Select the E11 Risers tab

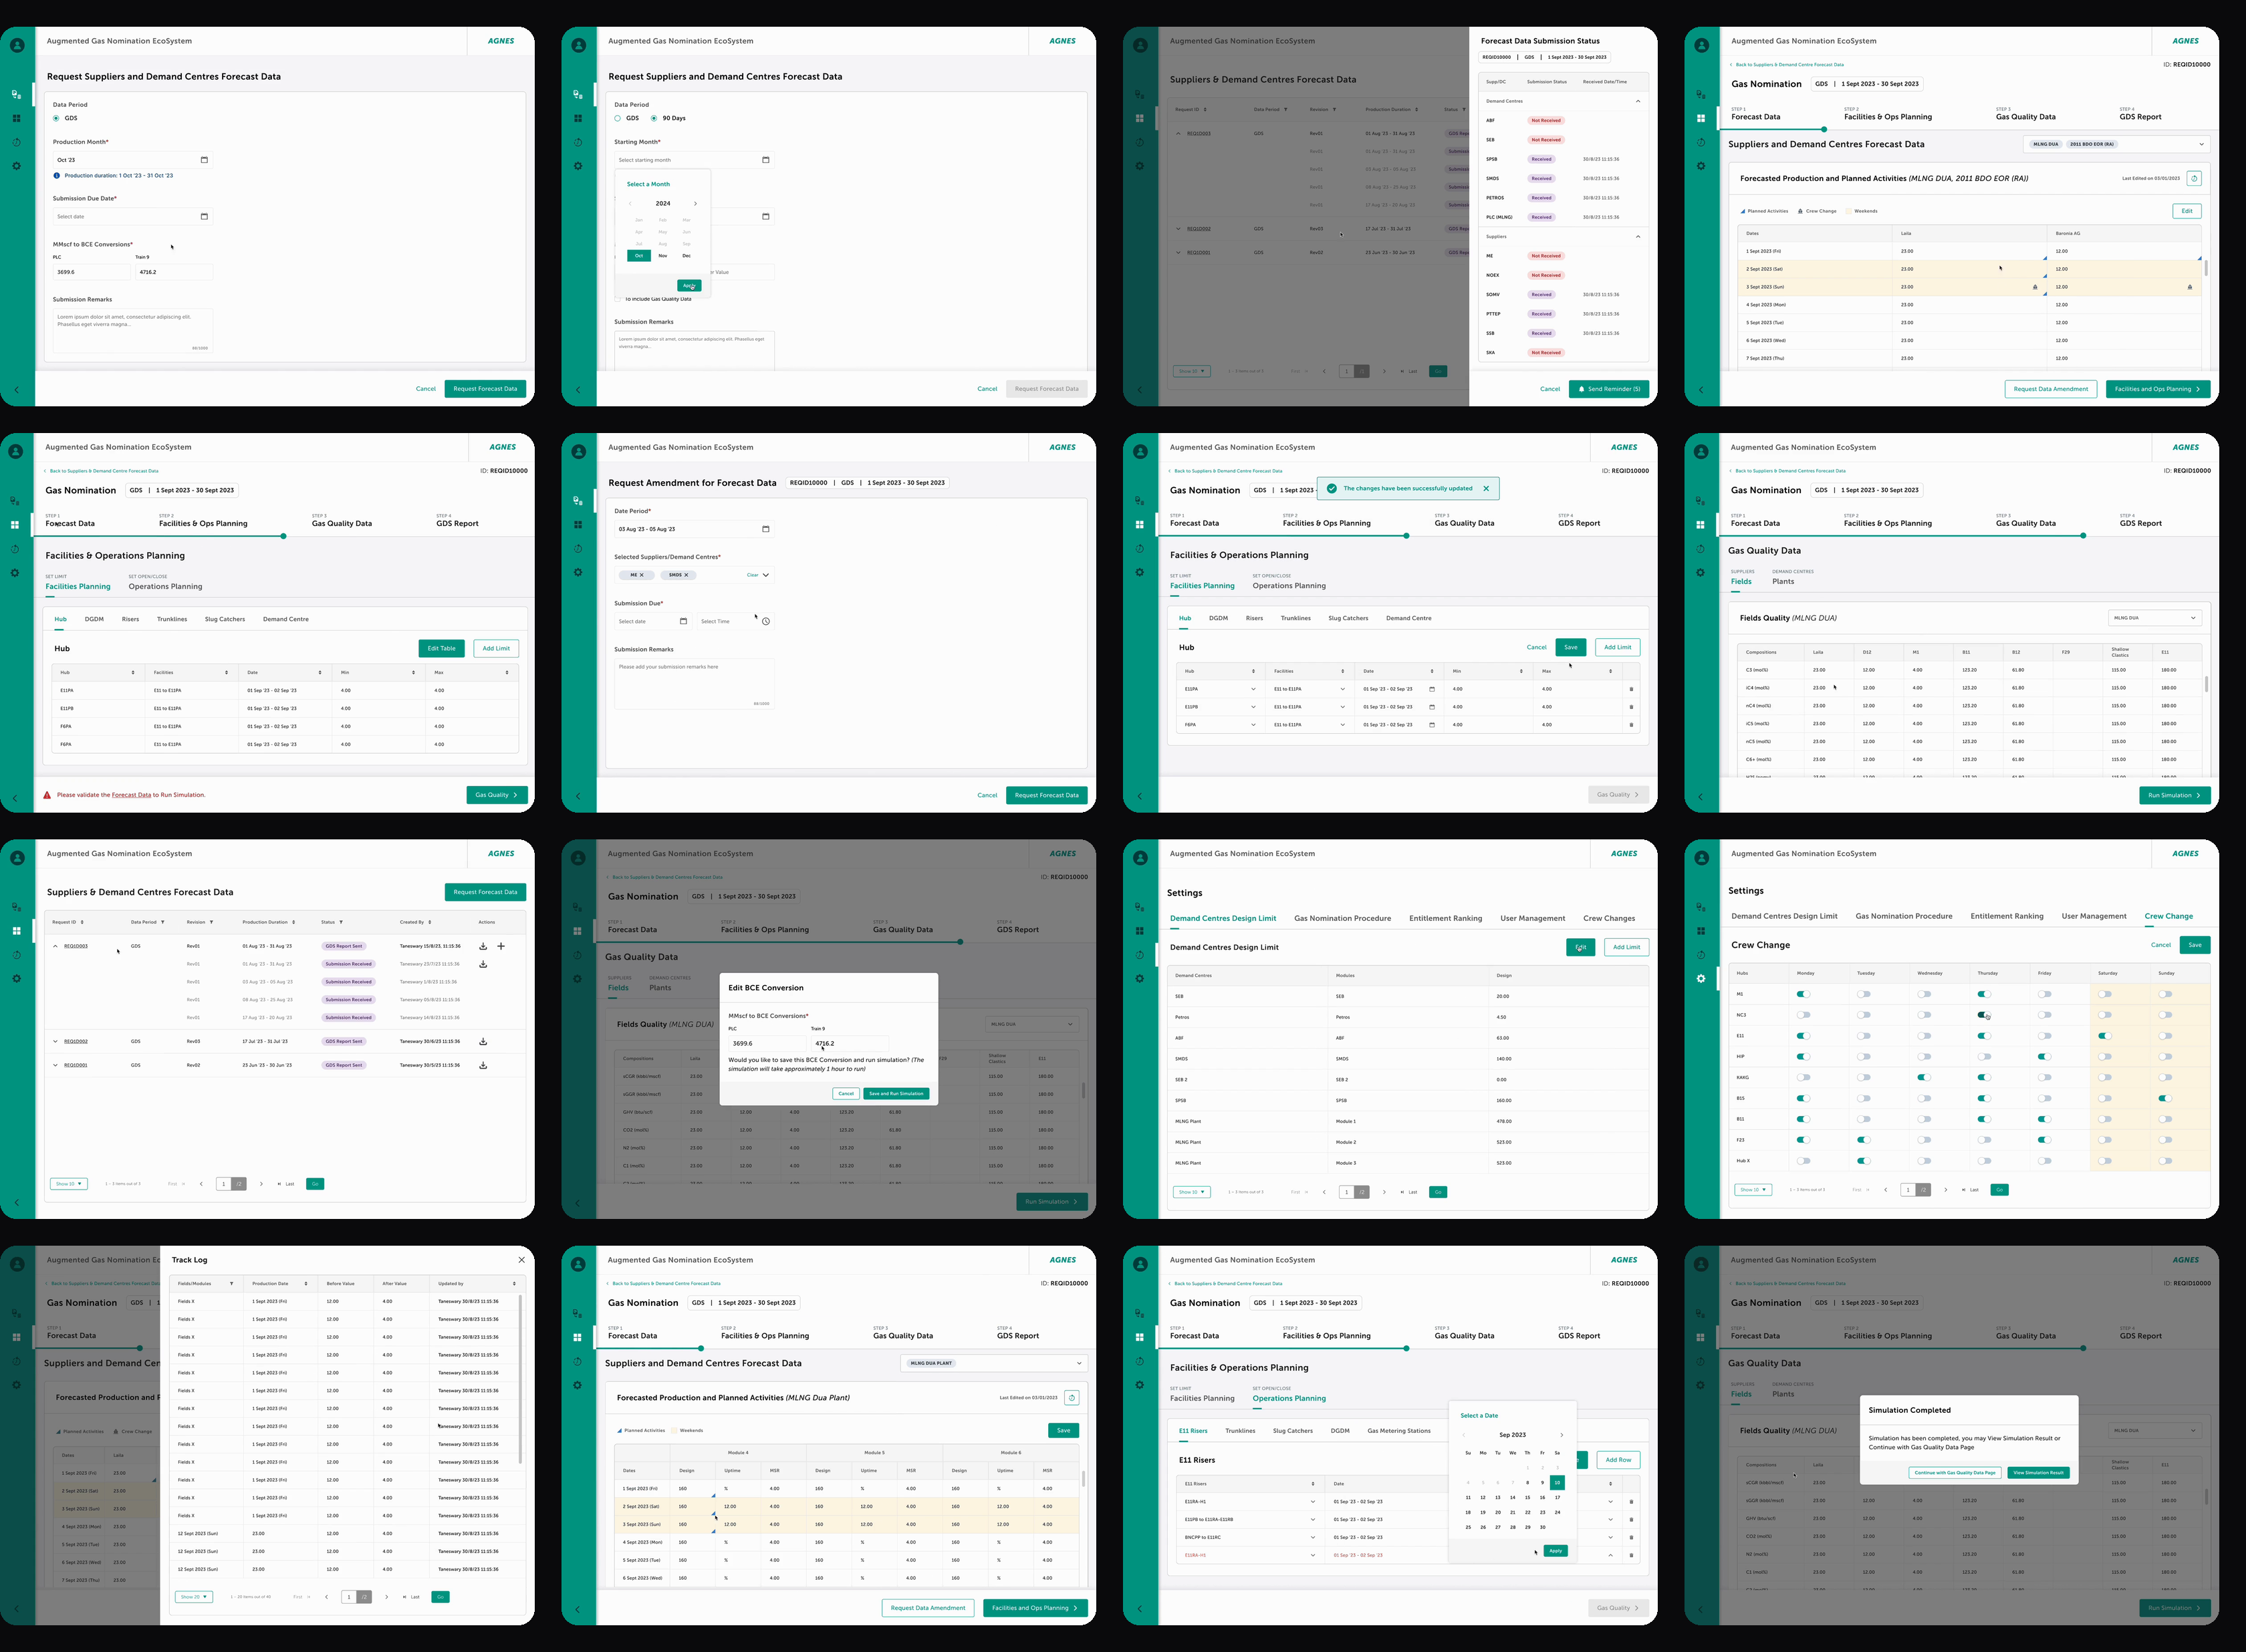[1193, 1431]
